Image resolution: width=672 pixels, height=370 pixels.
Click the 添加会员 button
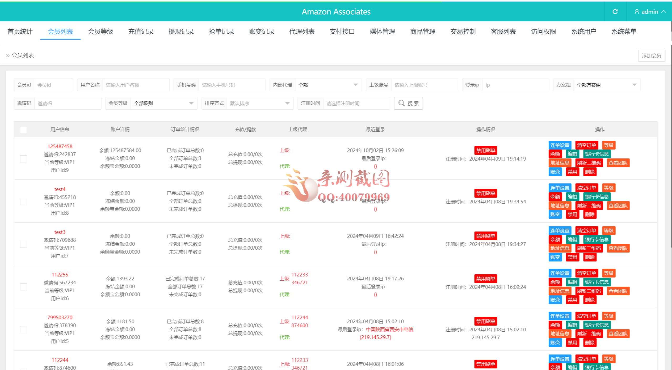651,55
